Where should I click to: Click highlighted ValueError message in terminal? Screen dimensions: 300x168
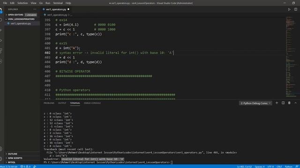(x=93, y=159)
